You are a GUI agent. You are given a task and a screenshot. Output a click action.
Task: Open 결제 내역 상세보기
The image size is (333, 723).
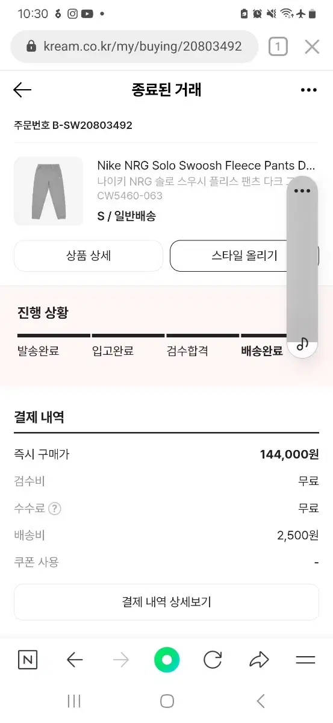tap(166, 602)
